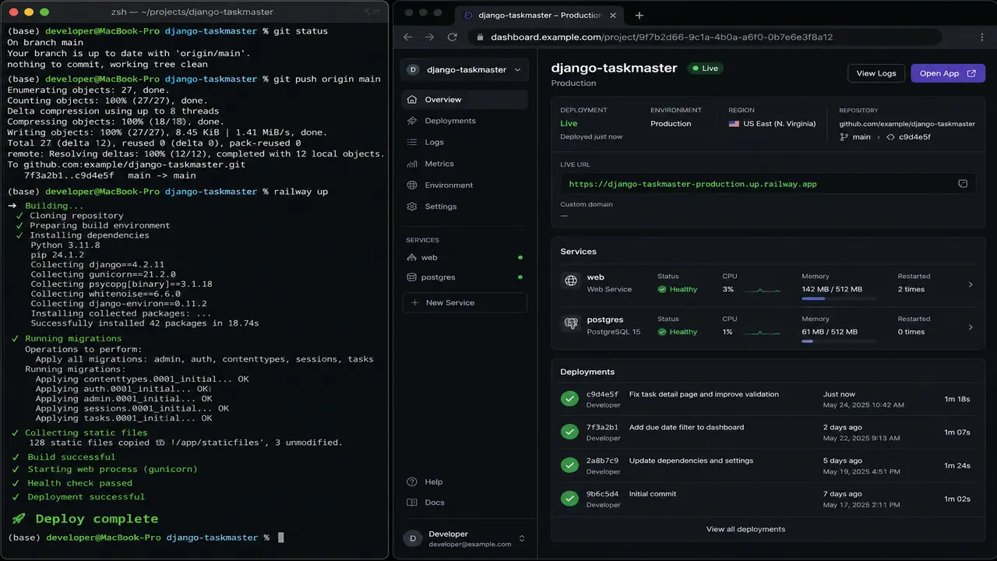Screen dimensions: 997x561
Task: Click the commit icon beside c9d4e5f in Repository
Action: (x=890, y=137)
